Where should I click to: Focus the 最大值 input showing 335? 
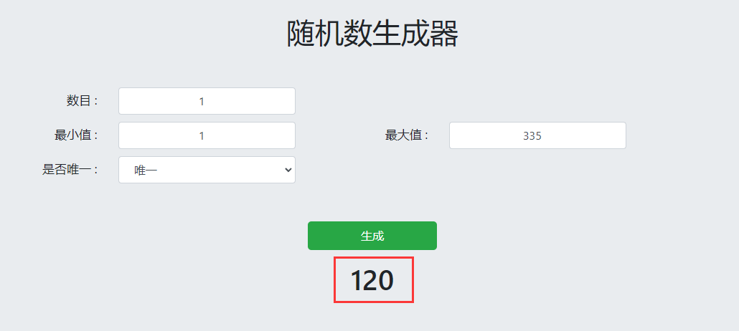[537, 135]
